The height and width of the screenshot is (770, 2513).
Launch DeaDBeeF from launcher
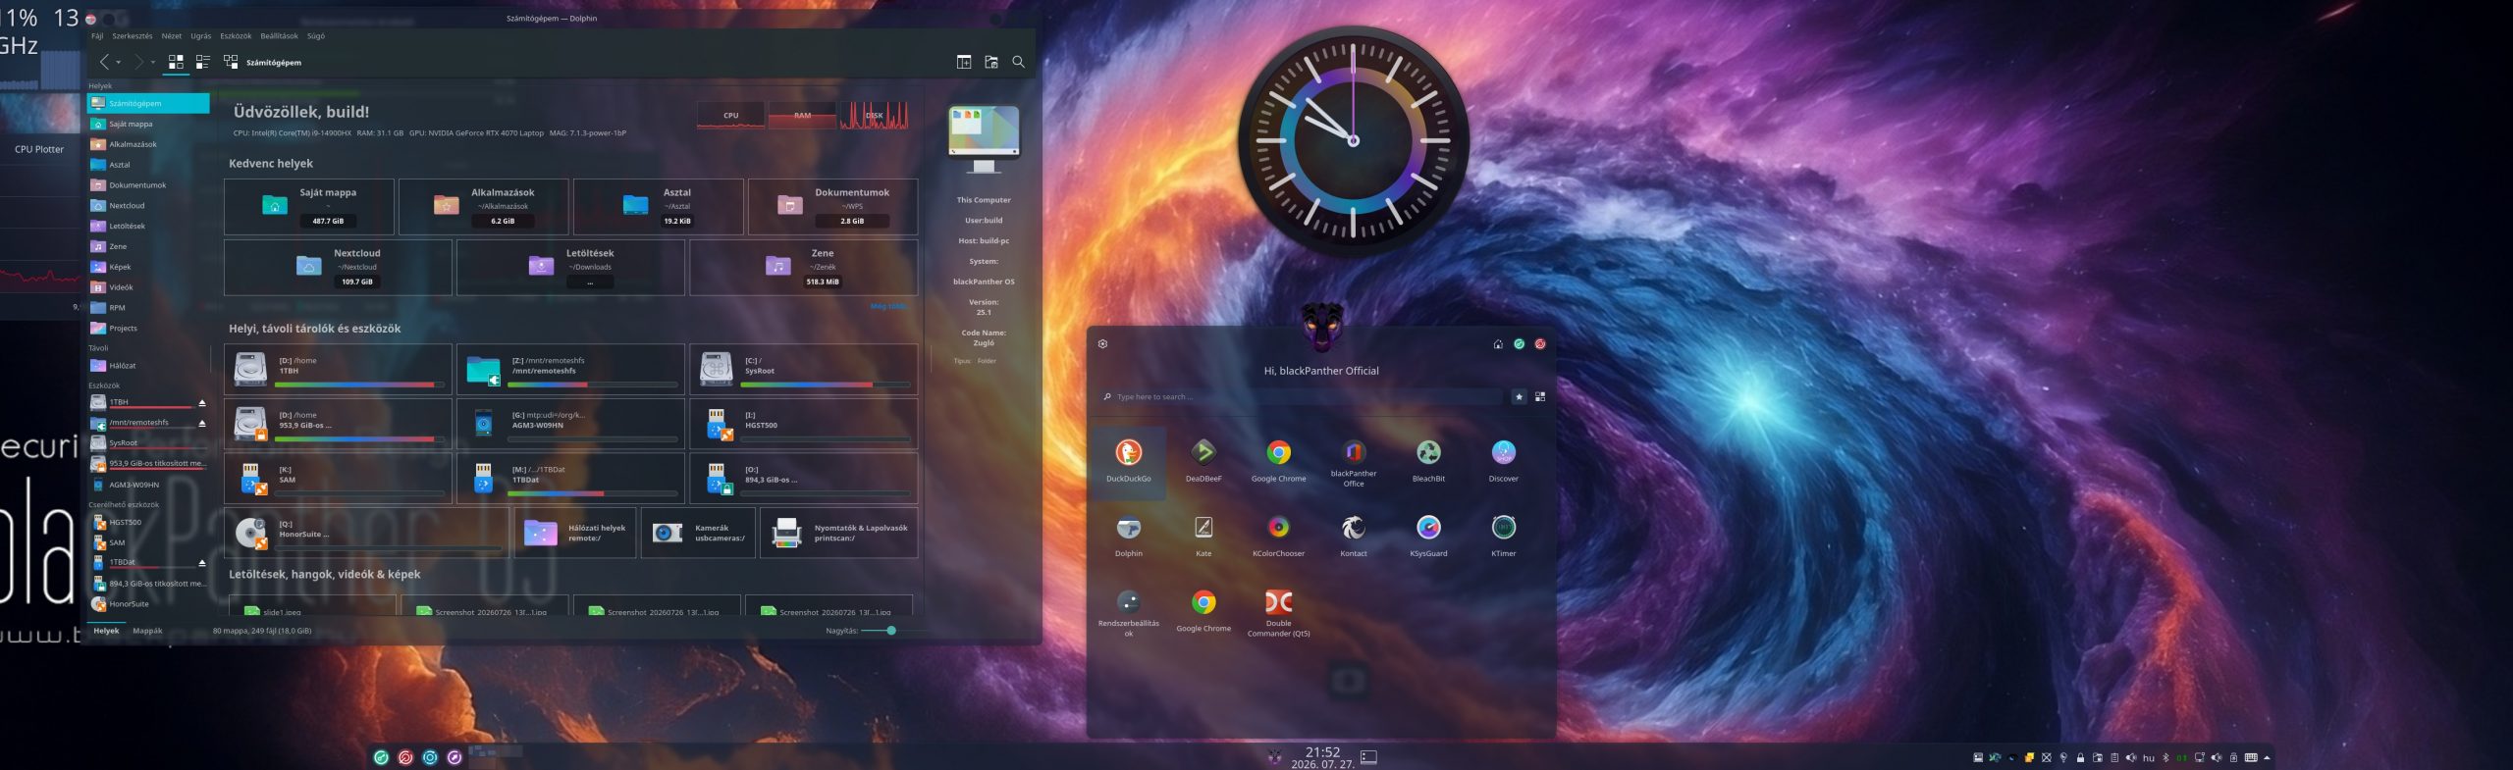1203,462
